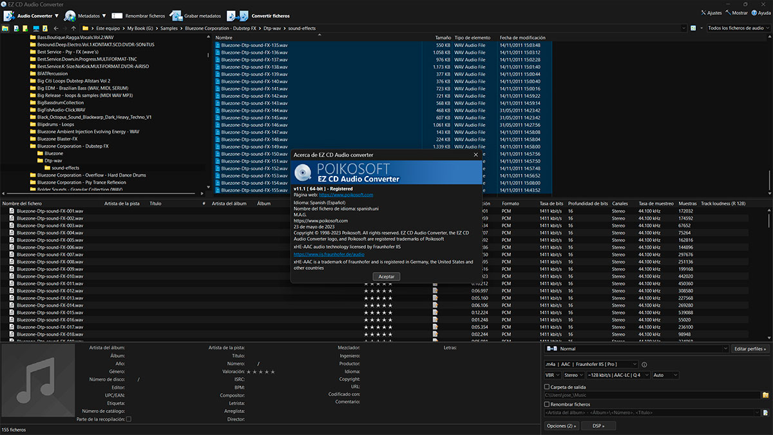Click the Aceptar button in About dialog
Screen dimensions: 773x435
386,276
